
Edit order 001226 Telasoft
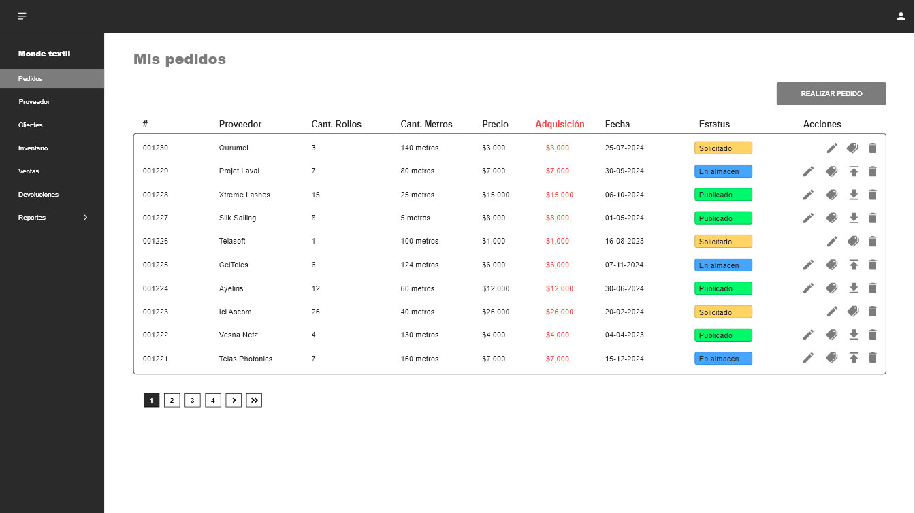[x=832, y=241]
